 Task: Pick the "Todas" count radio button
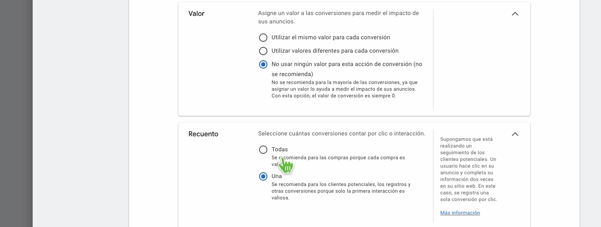263,150
